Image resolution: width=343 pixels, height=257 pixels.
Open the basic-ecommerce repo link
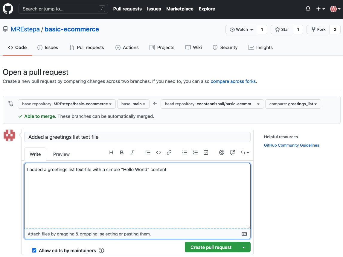(72, 29)
